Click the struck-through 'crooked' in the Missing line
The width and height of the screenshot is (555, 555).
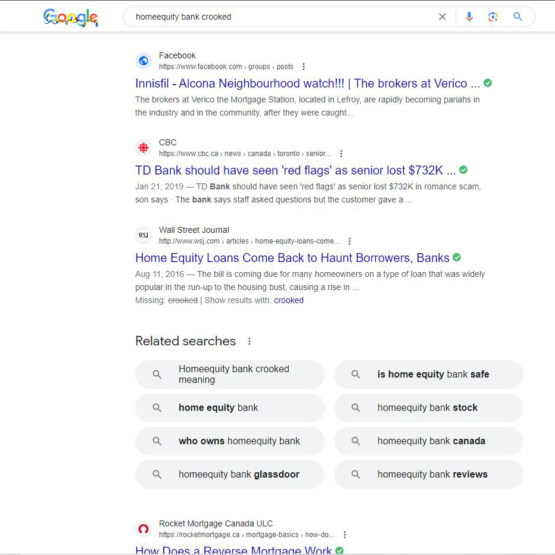(183, 300)
